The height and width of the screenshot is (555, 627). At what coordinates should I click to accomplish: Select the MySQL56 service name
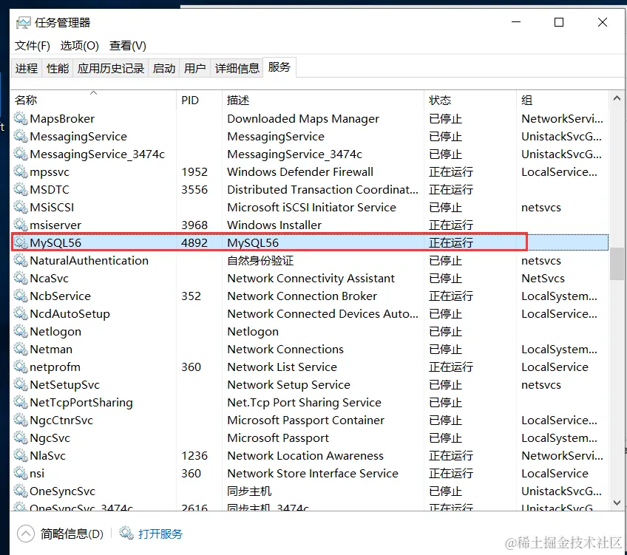pos(55,242)
